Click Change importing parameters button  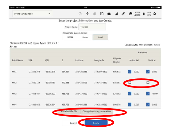pos(97,111)
